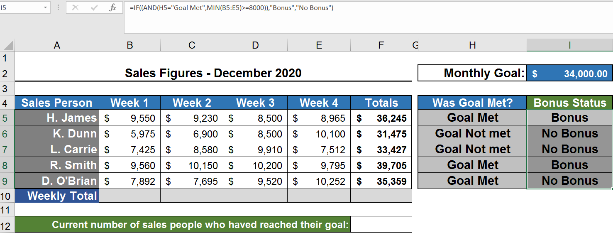Click the Select All corner triangle
The image size is (613, 233).
[x=8, y=45]
